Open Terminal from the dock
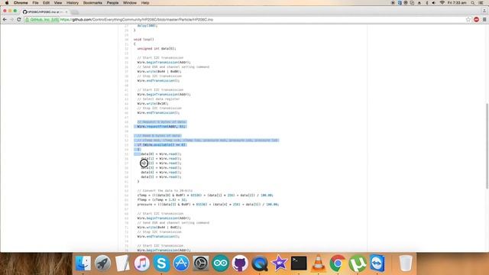 (x=299, y=264)
